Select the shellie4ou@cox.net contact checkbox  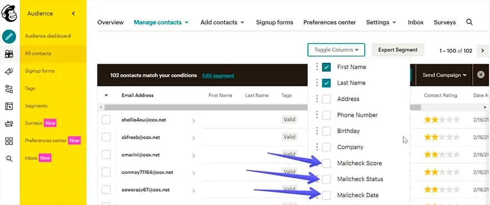(x=106, y=119)
